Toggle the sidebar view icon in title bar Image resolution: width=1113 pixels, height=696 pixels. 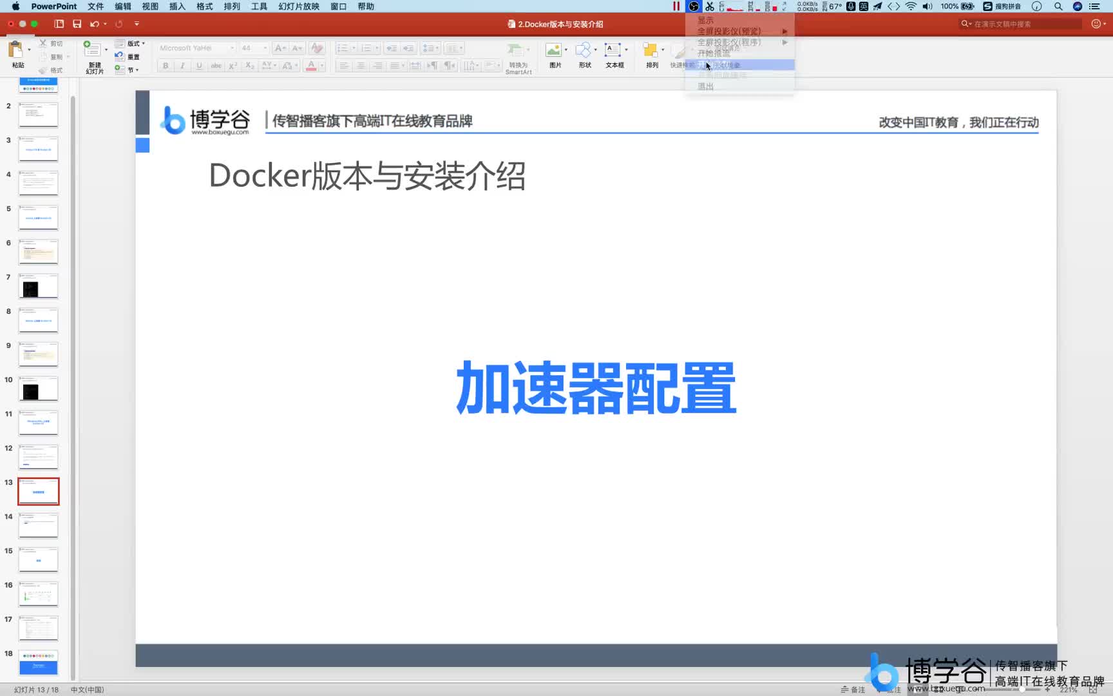pos(59,24)
